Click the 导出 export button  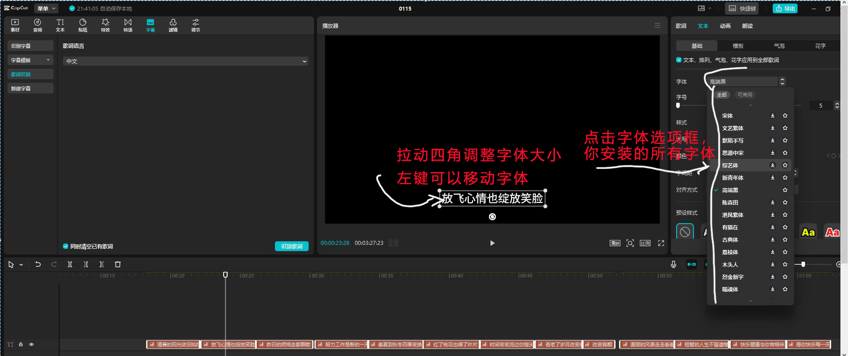pos(785,8)
